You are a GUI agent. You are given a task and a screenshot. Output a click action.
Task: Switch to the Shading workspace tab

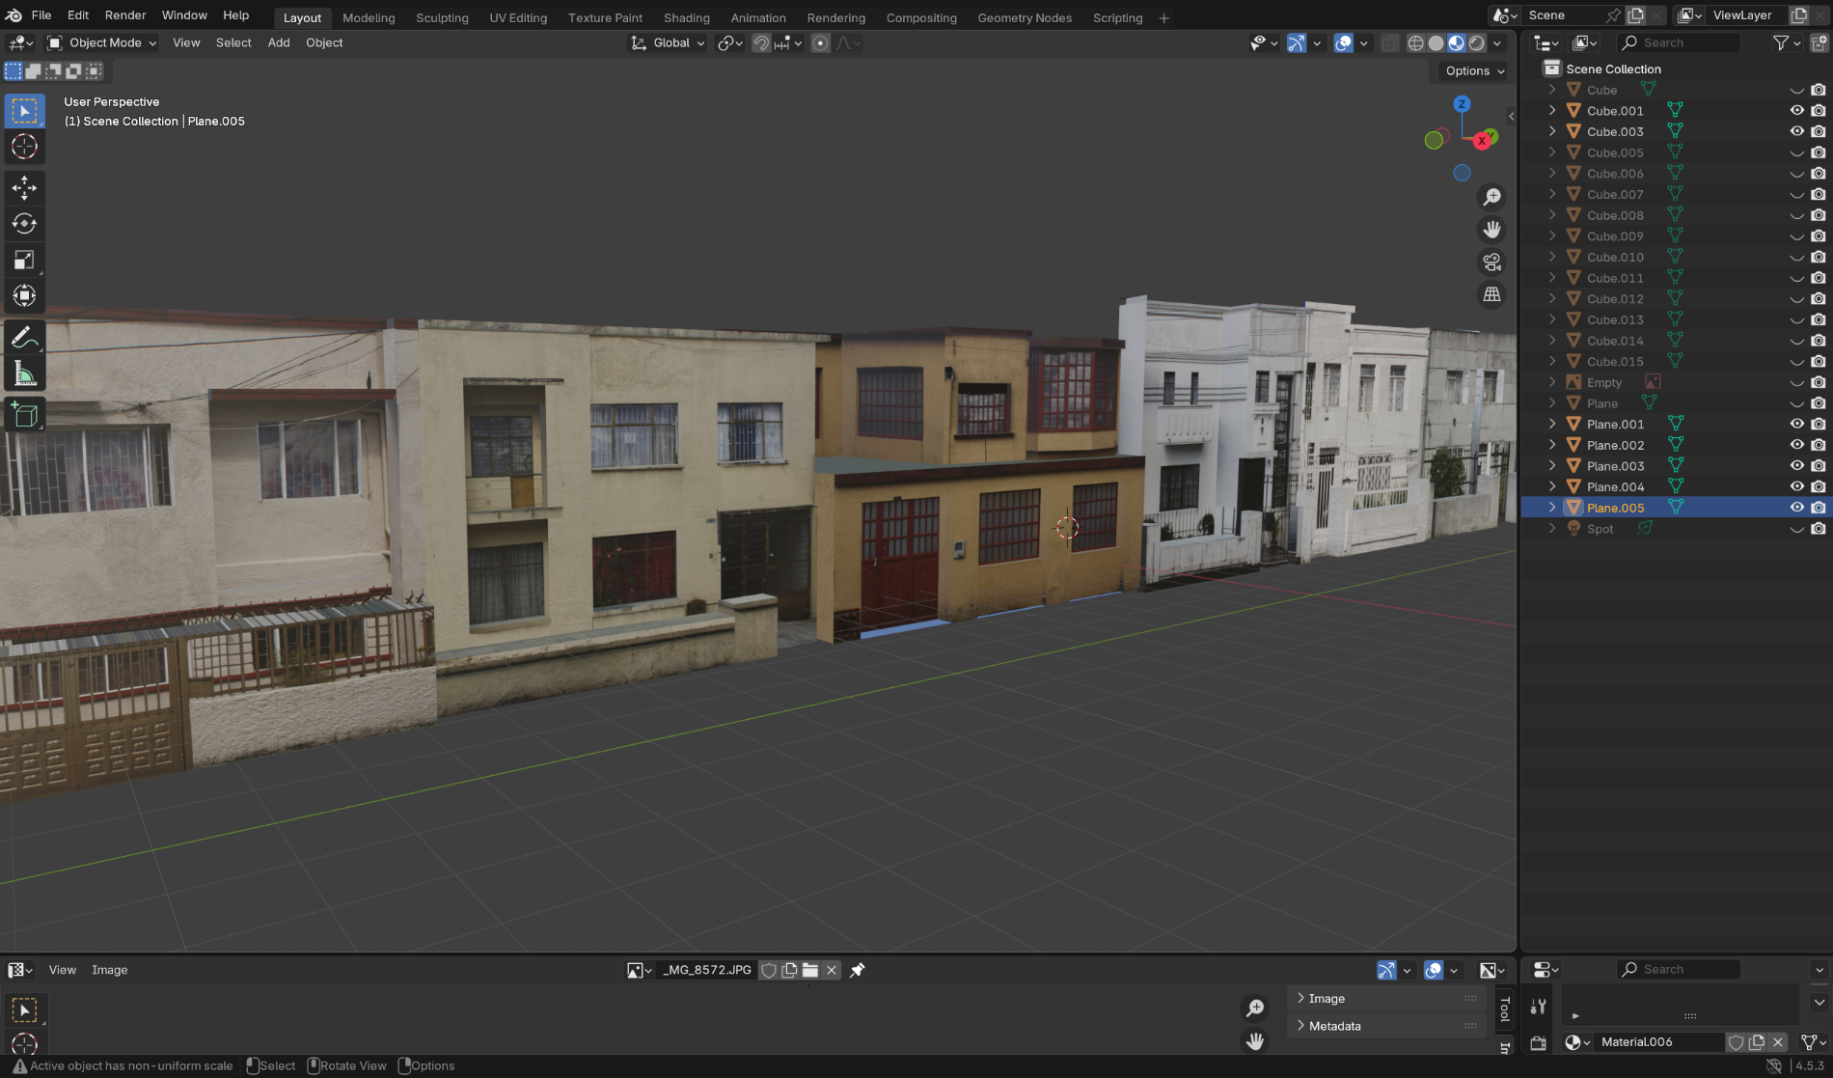coord(686,17)
